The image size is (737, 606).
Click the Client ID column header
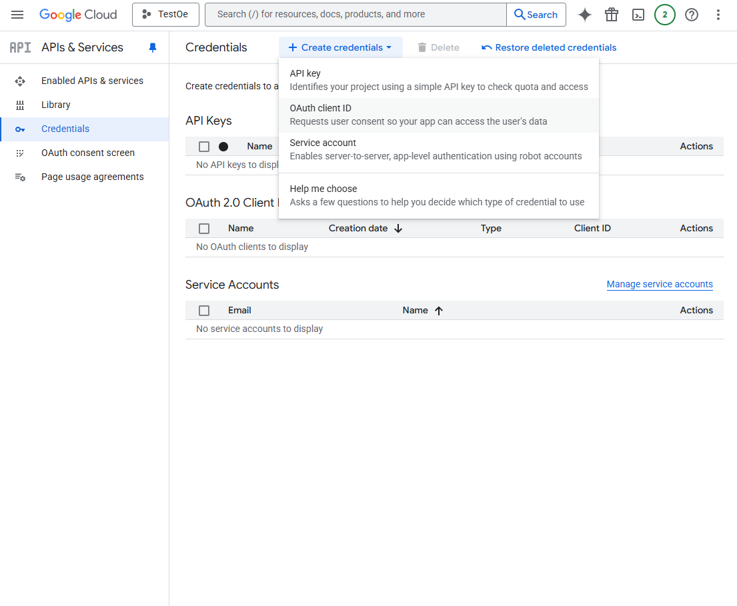pos(592,228)
